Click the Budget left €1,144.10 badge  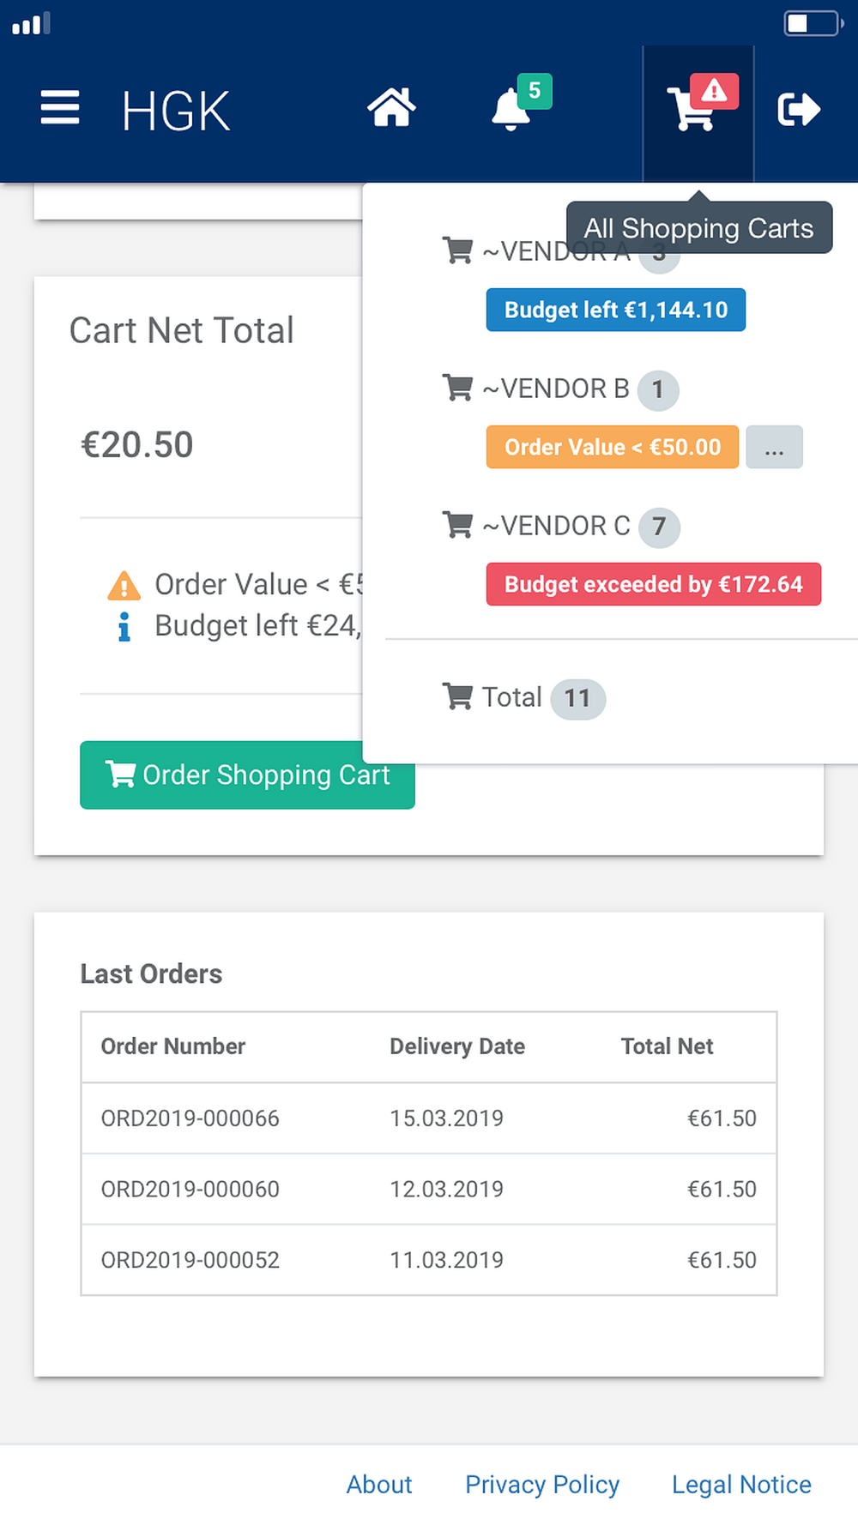coord(615,310)
